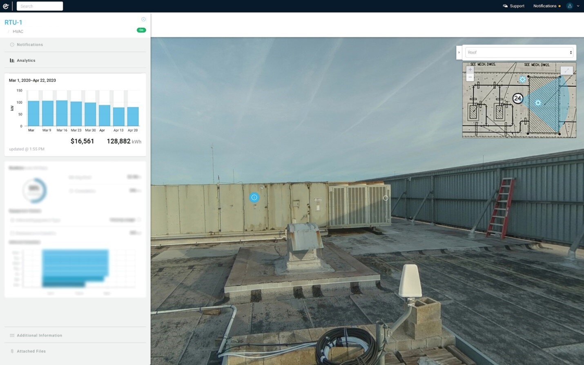Click the numbered 24 marker on the minimap

[x=518, y=98]
